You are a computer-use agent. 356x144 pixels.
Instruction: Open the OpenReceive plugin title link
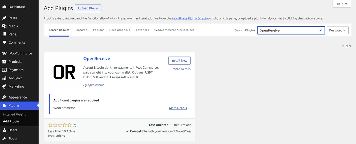click(x=97, y=58)
